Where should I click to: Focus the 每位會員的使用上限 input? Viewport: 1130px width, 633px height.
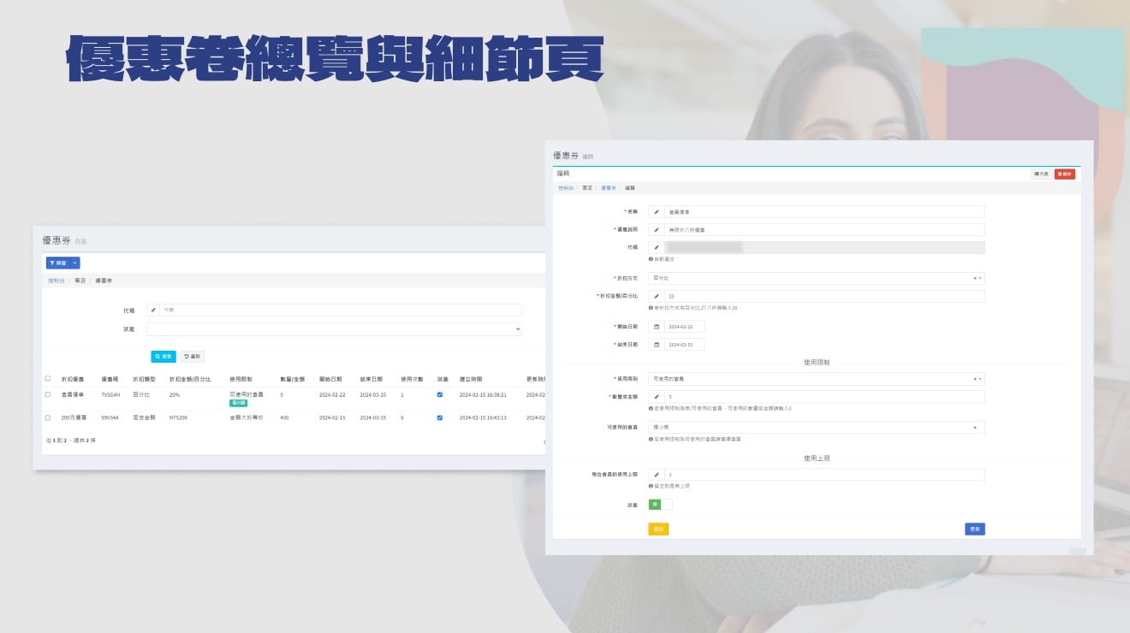click(x=824, y=474)
